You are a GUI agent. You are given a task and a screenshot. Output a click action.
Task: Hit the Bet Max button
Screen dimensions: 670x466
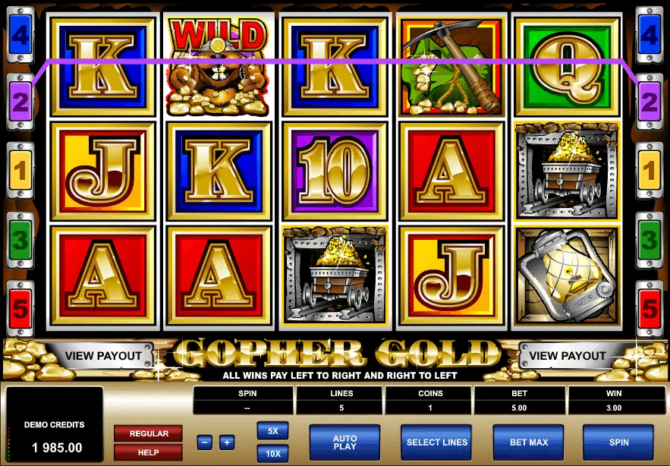point(529,442)
